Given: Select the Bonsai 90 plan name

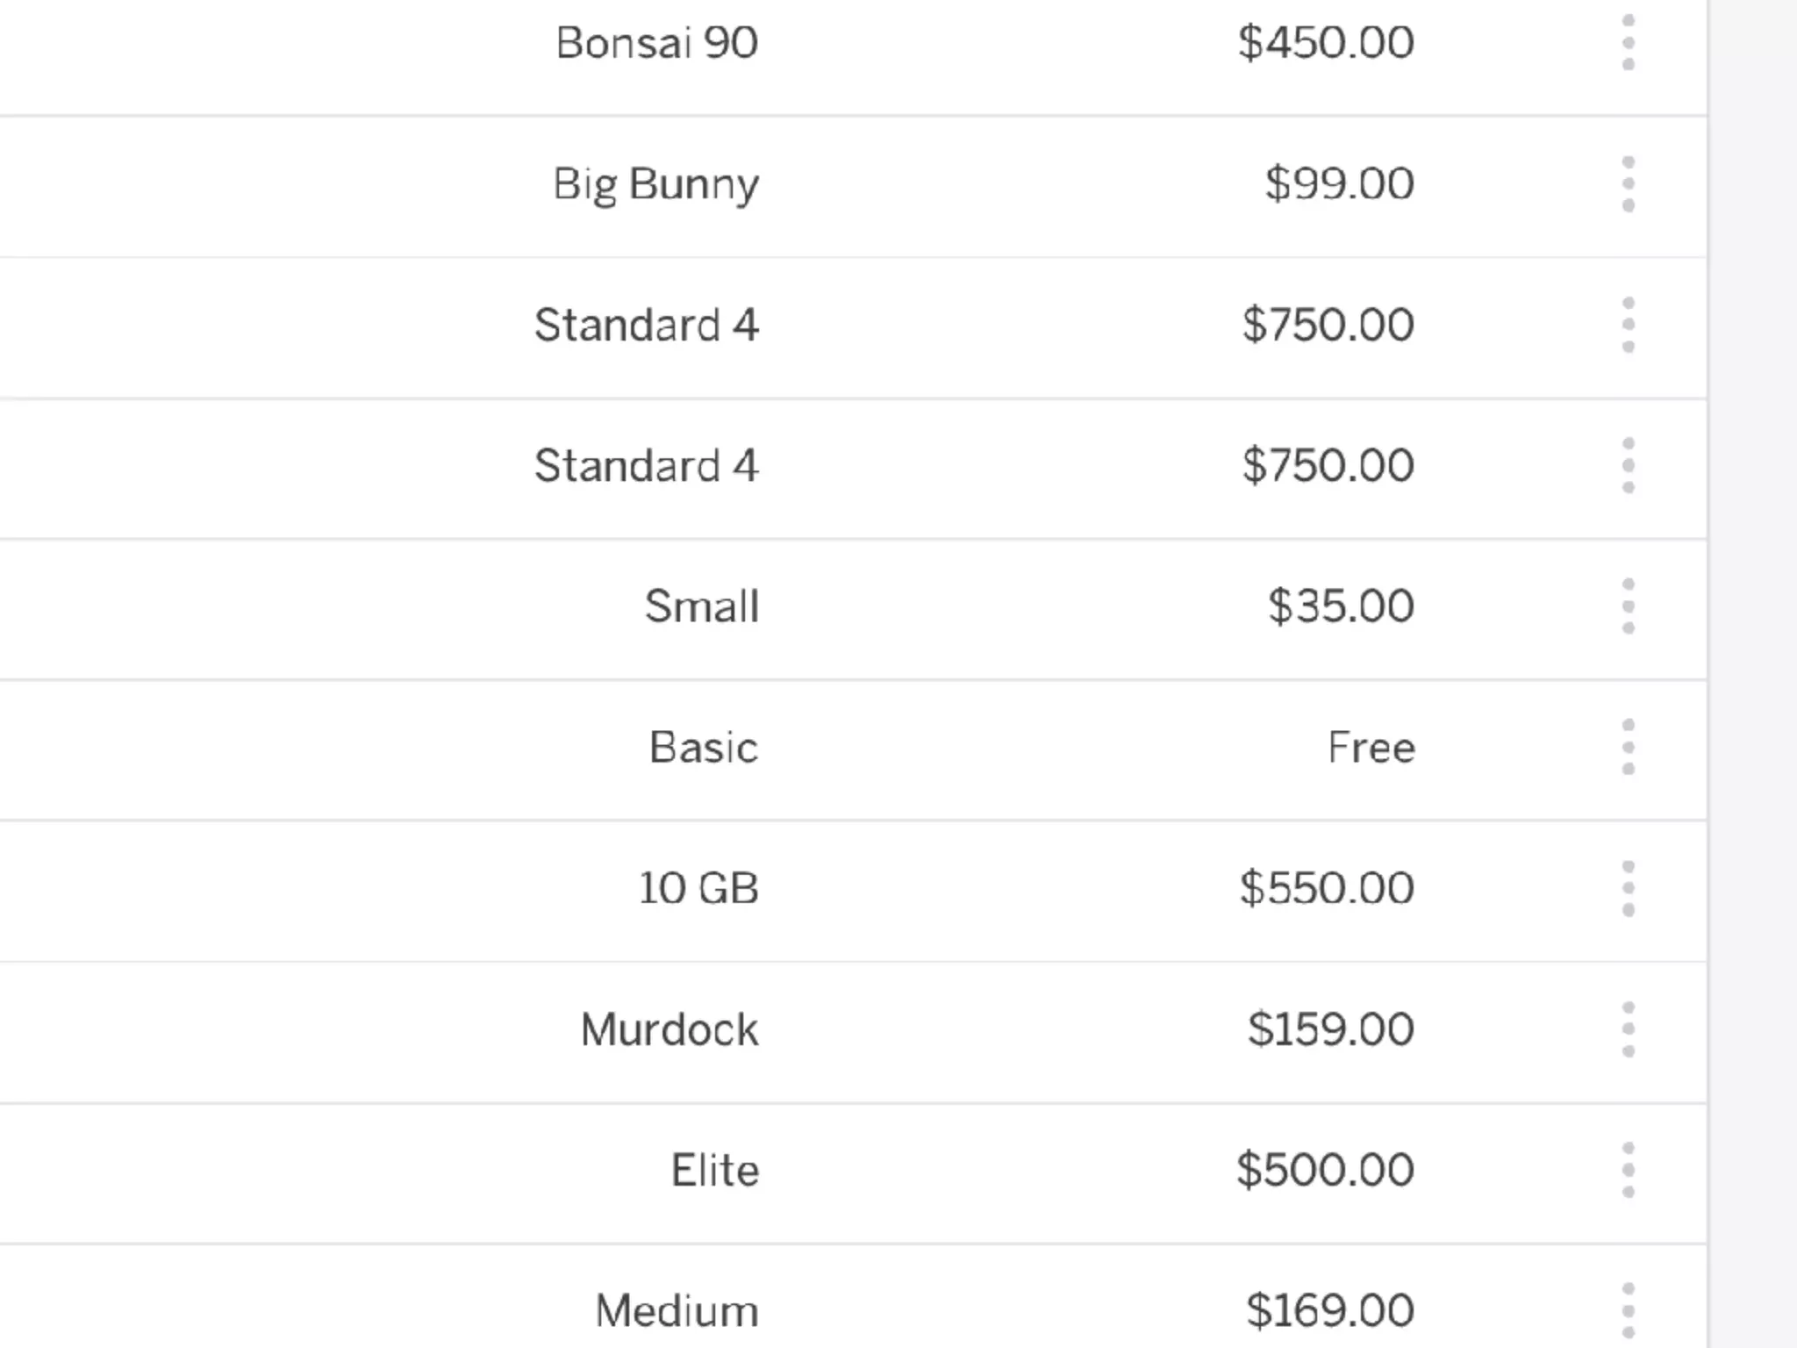Looking at the screenshot, I should pos(656,43).
